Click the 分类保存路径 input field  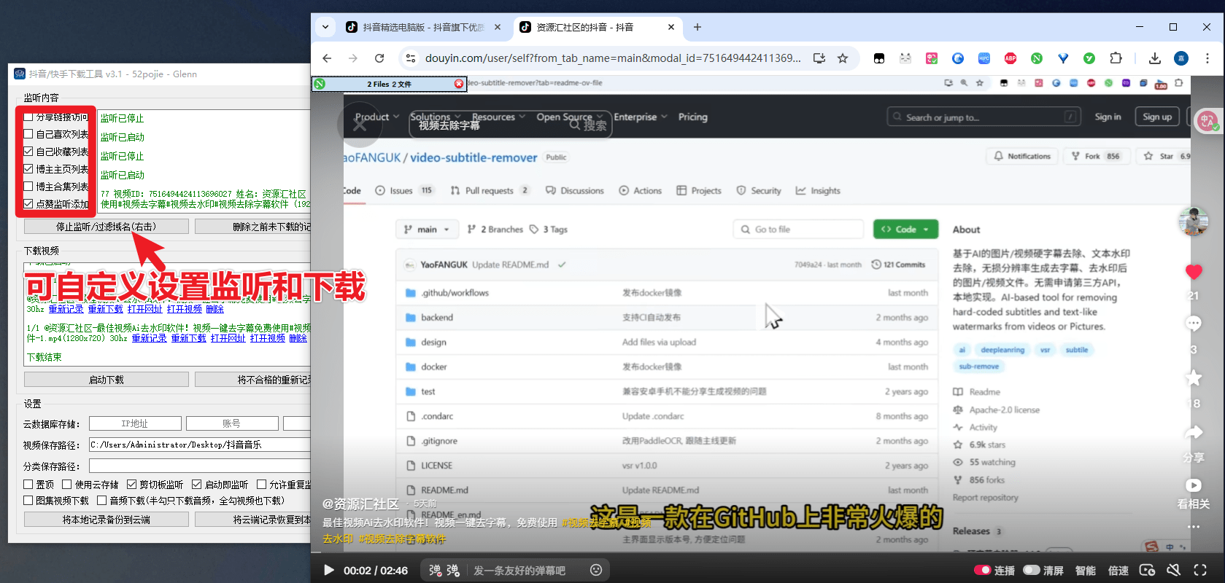point(200,466)
